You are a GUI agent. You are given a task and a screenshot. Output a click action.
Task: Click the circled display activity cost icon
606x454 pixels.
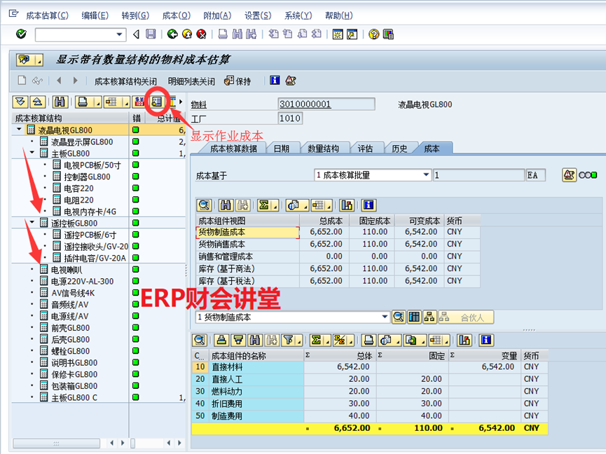[157, 102]
